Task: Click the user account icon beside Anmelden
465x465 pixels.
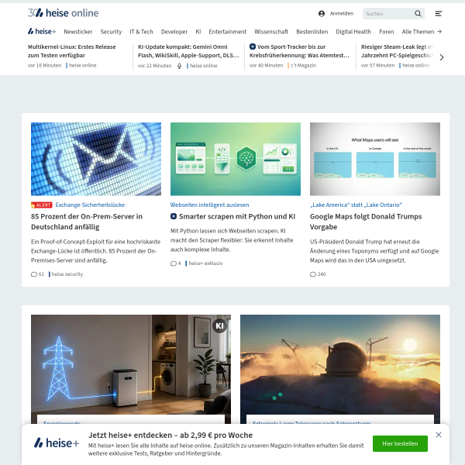Action: 322,14
